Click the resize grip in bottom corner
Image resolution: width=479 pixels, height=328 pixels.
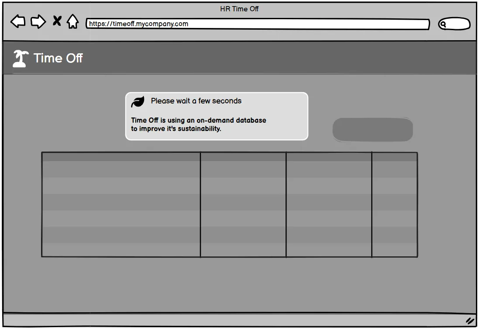[x=470, y=321]
